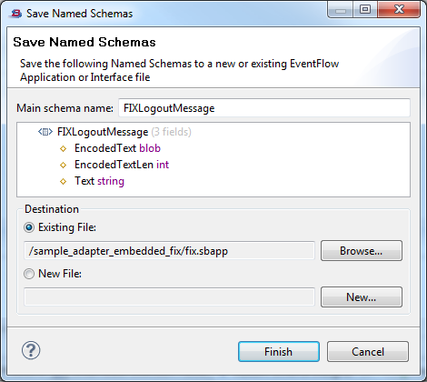Click Finish to save schemas
This screenshot has width=427, height=382.
click(279, 352)
